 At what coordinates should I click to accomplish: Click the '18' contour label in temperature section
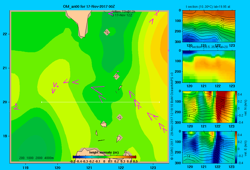click(194, 29)
